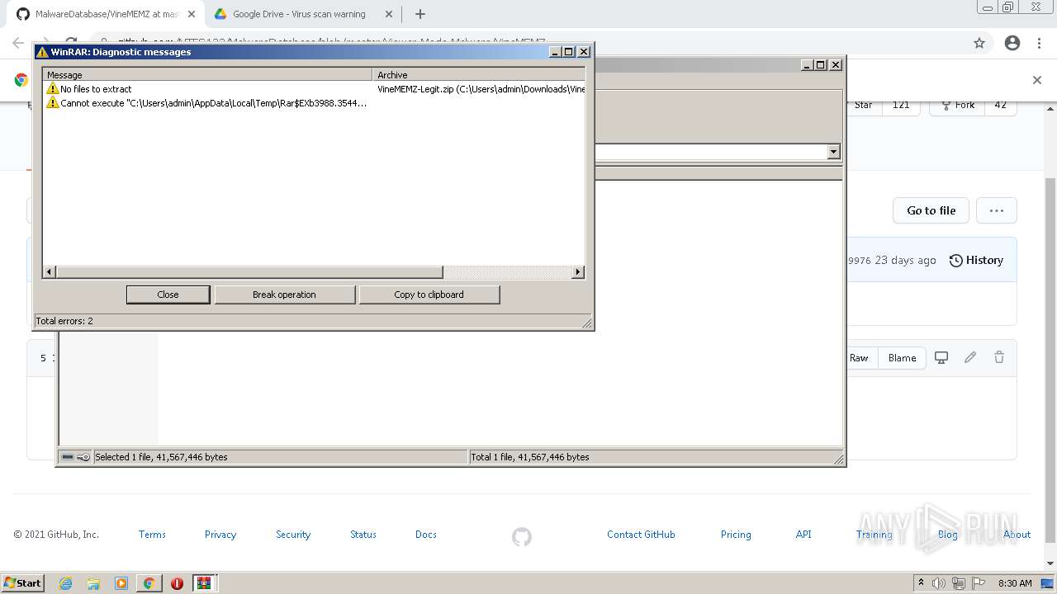Click the volume speaker tray icon
Screen dimensions: 1057x594
point(939,583)
